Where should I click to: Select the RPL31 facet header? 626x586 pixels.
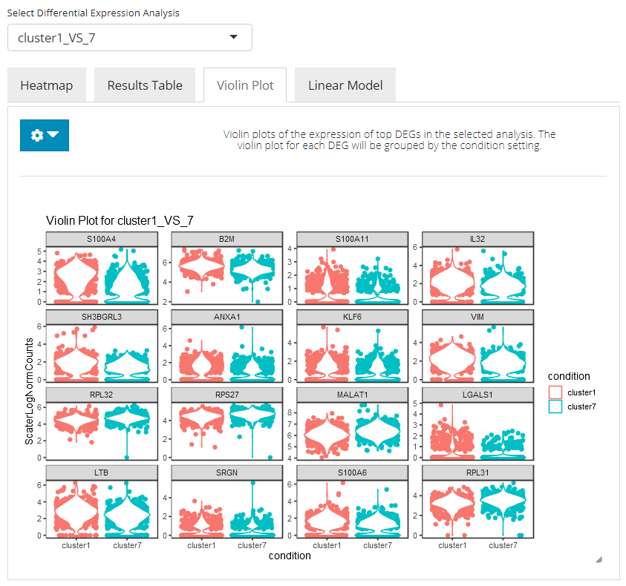pos(477,473)
